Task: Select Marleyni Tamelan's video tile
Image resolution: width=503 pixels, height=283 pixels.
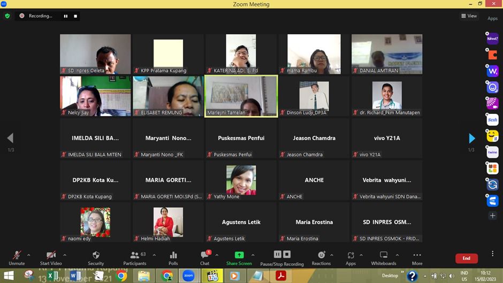Action: click(241, 96)
